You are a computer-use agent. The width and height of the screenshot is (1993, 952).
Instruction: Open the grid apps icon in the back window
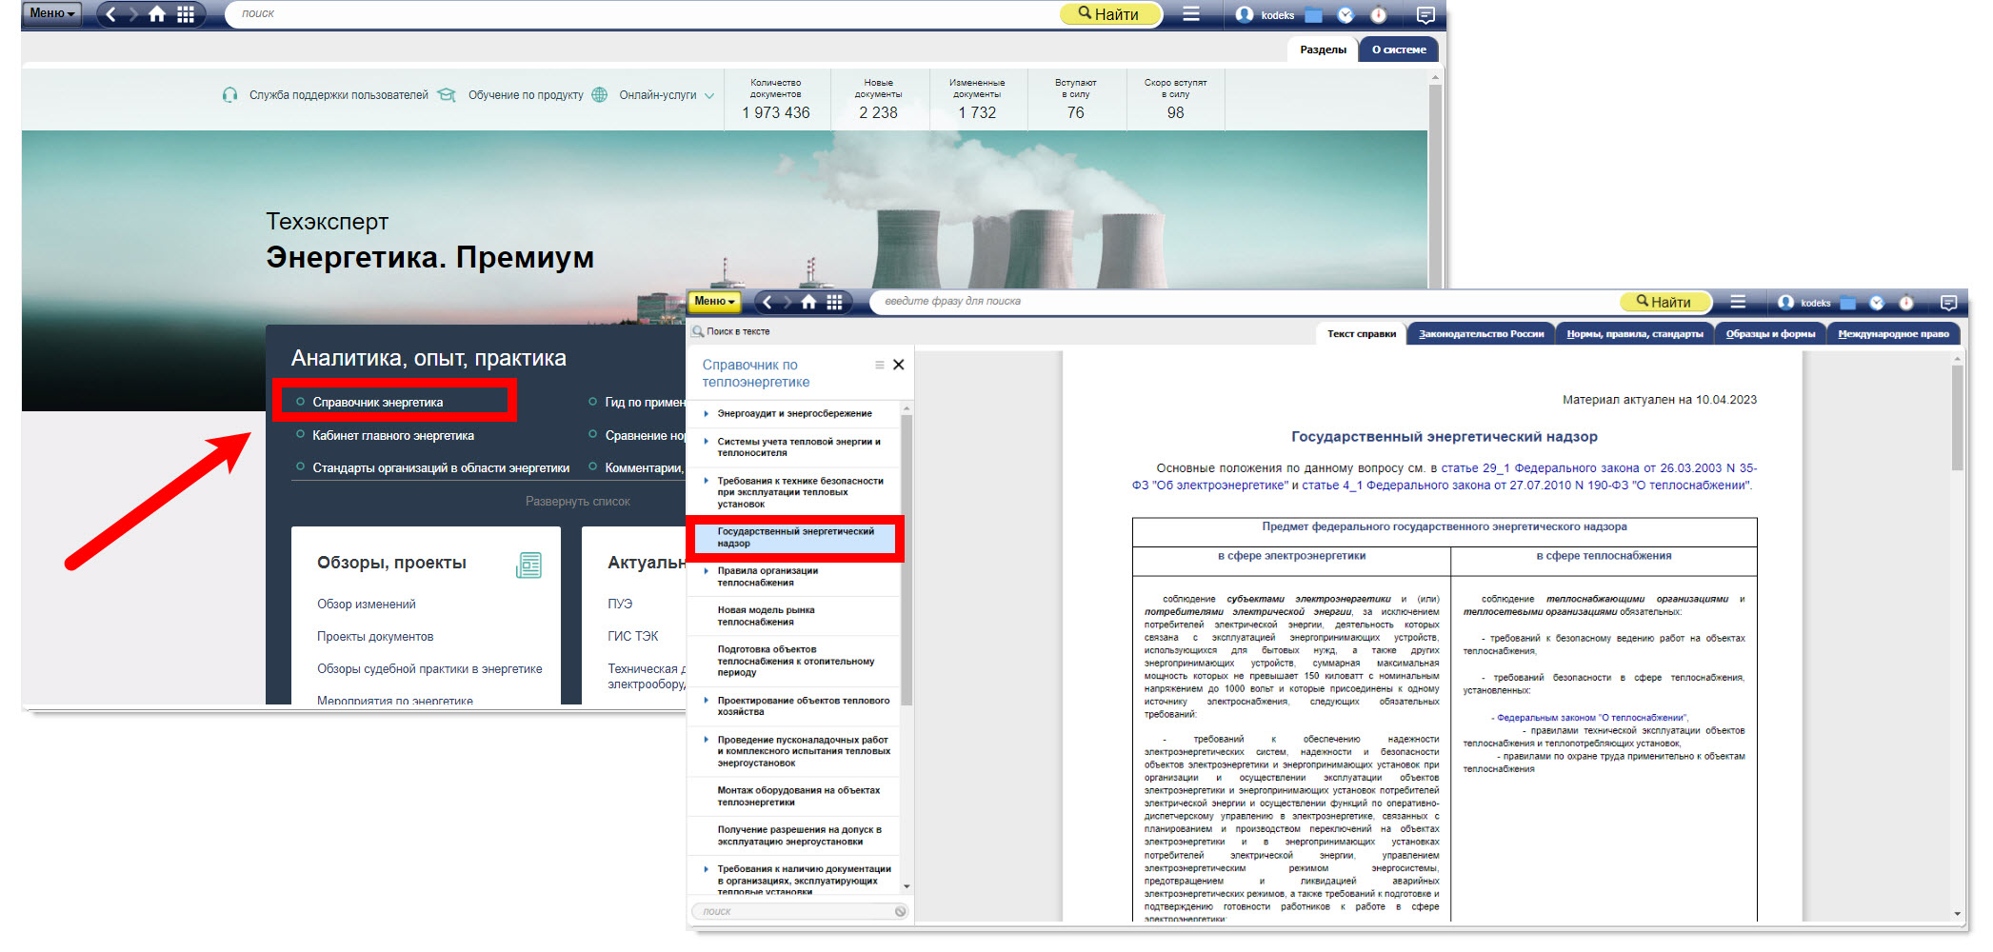[186, 14]
